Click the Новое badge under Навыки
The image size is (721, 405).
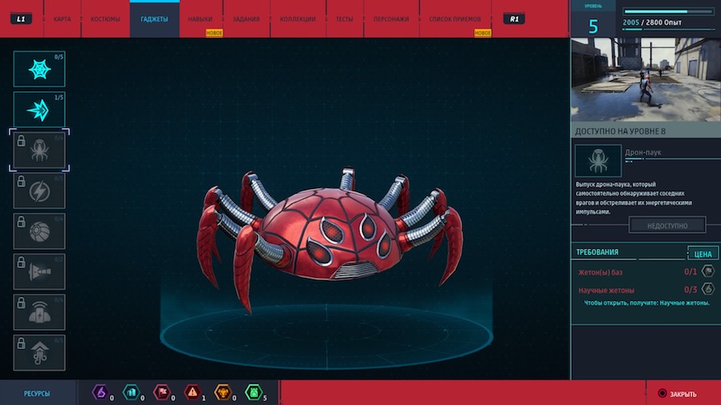(x=214, y=33)
